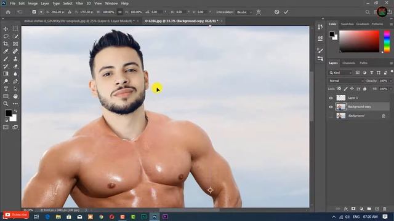394x221 pixels.
Task: Select the Horizontal Type tool
Action: coord(6,88)
